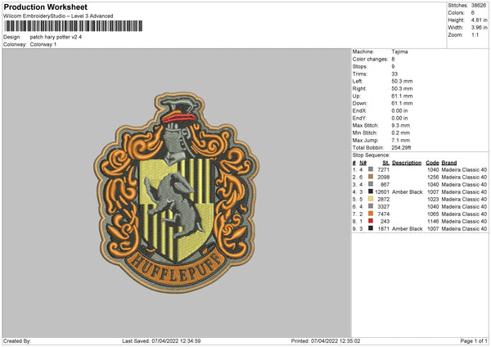Click the Height value 4.81 in
491x347 pixels.
(479, 20)
